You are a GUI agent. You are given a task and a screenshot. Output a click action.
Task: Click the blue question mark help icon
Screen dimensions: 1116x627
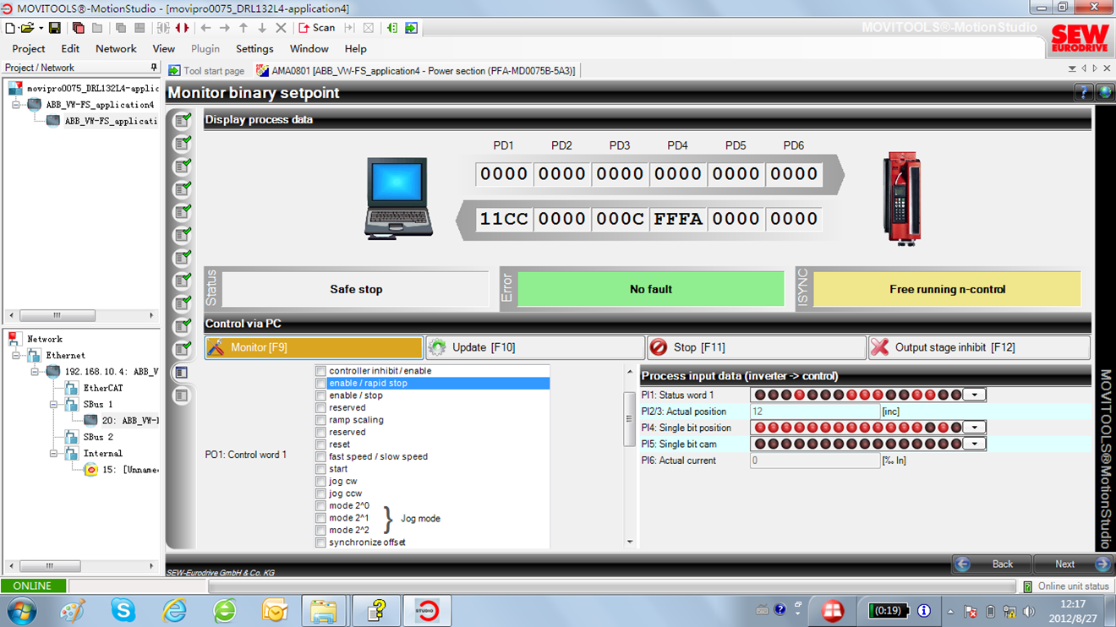pos(1083,93)
